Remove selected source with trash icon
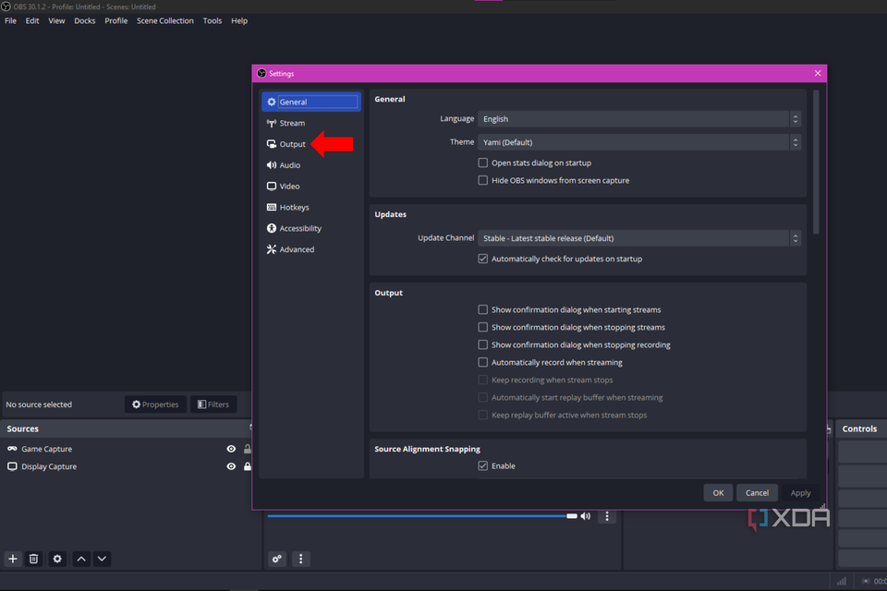This screenshot has width=887, height=591. pos(34,559)
